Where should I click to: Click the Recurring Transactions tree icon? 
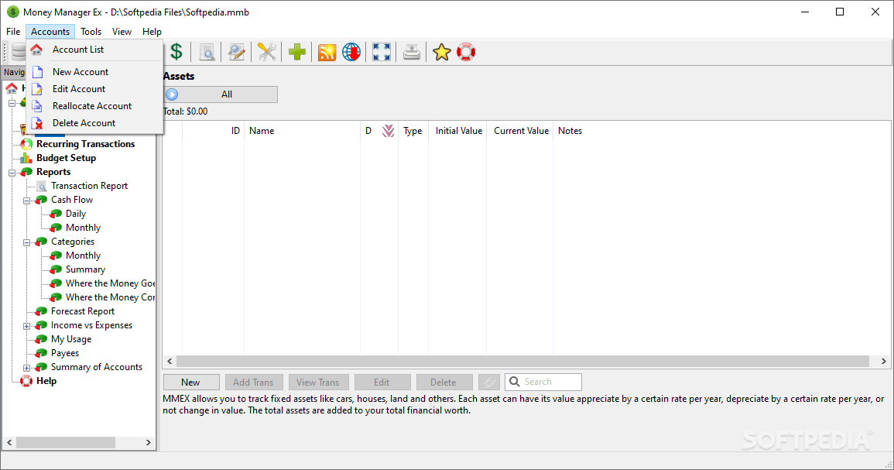[26, 144]
